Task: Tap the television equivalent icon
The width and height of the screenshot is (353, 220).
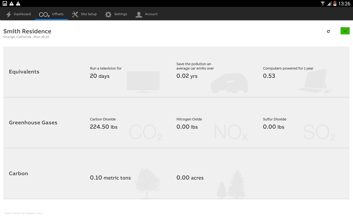Action: [143, 81]
